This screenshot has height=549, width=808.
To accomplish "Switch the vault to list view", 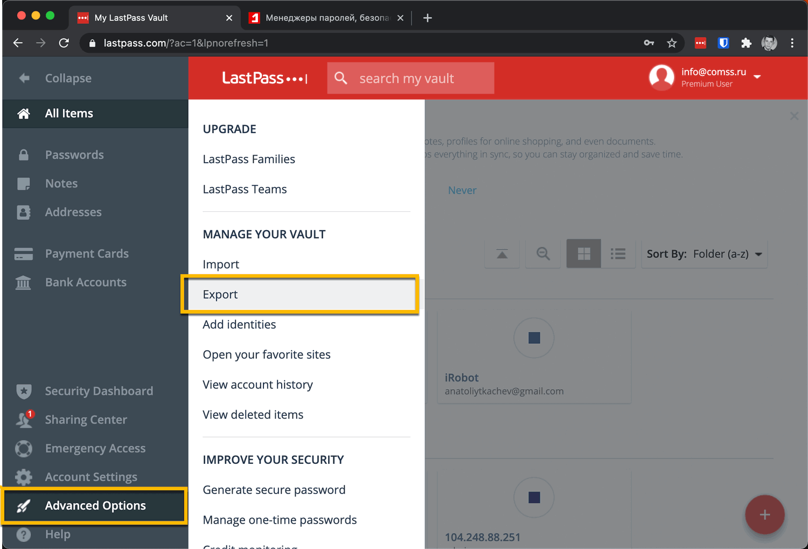I will point(618,253).
